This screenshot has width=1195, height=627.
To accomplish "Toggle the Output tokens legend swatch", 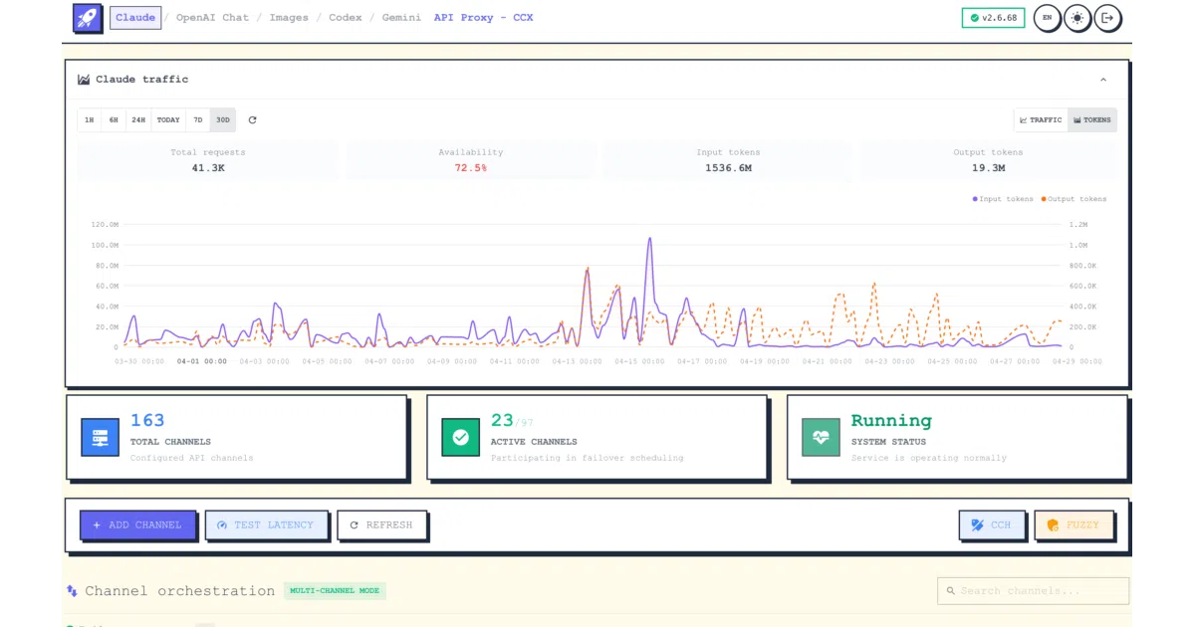I will pos(1044,199).
